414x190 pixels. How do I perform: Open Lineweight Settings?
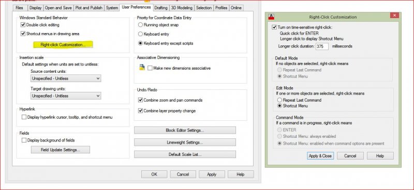tap(185, 142)
